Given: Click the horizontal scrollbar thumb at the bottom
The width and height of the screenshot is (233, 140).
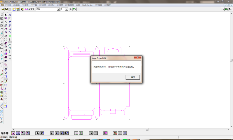Looking at the screenshot, I should (x=147, y=129).
